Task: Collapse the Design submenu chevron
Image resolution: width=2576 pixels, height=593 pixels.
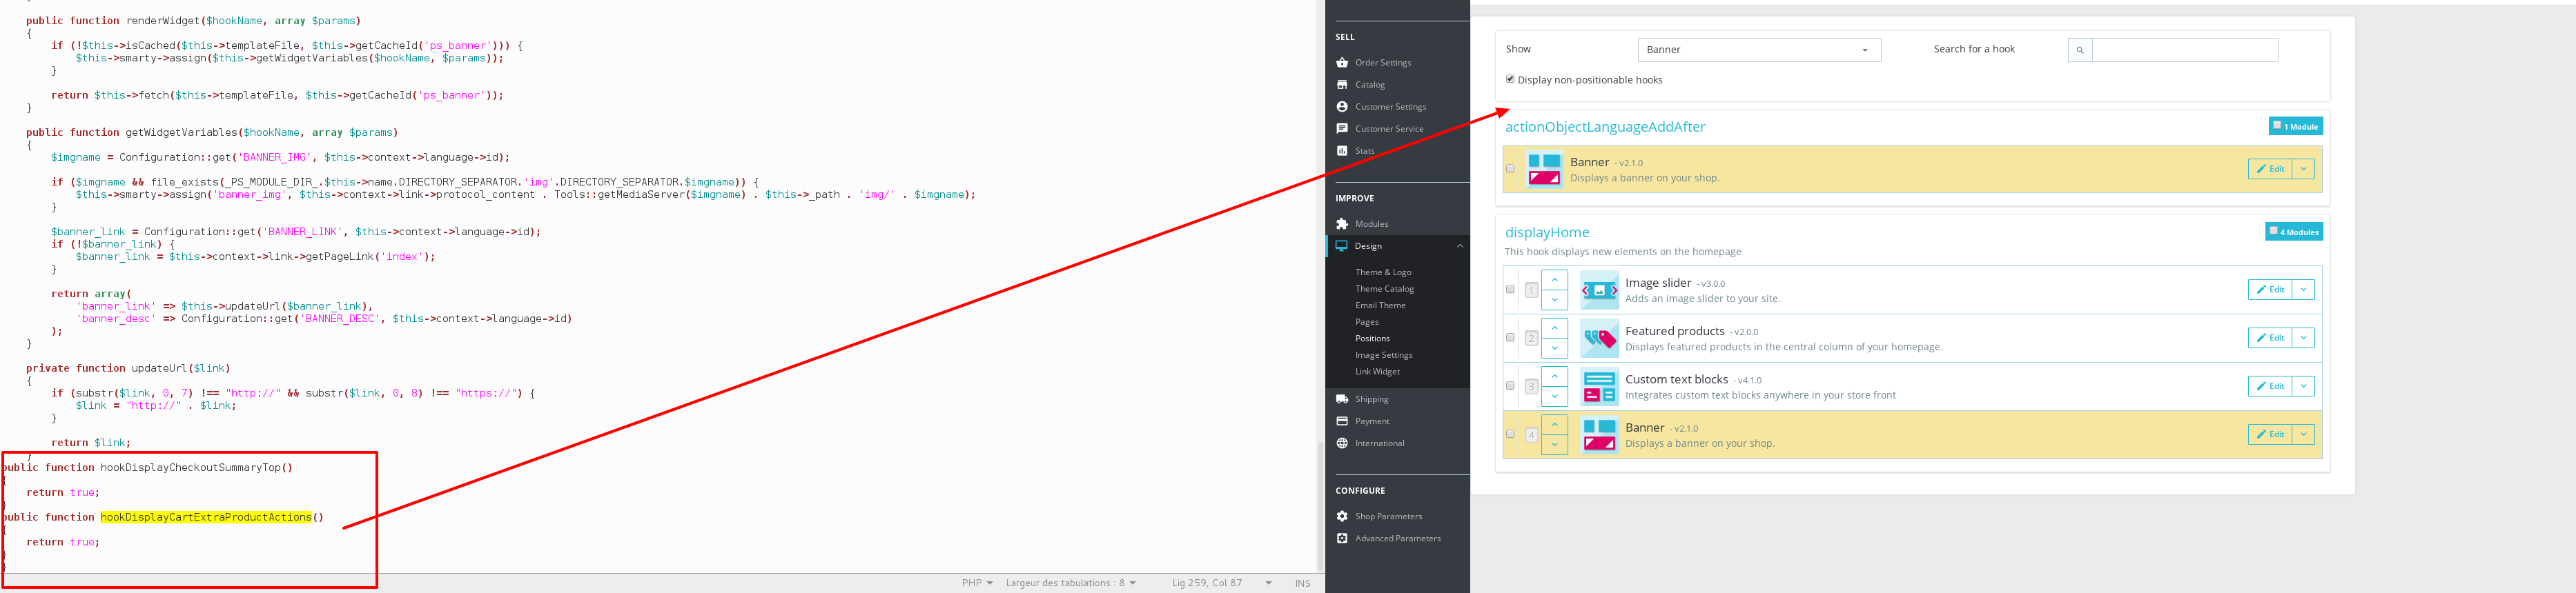Action: [x=1460, y=245]
